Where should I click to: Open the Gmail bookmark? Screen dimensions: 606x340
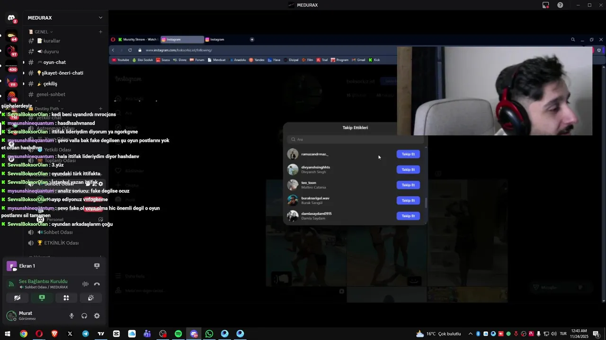pyautogui.click(x=358, y=60)
